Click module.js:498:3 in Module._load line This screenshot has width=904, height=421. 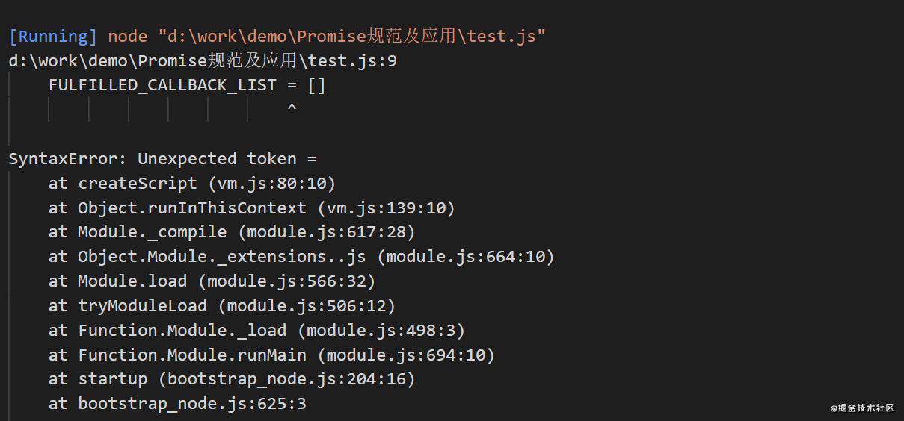point(381,331)
